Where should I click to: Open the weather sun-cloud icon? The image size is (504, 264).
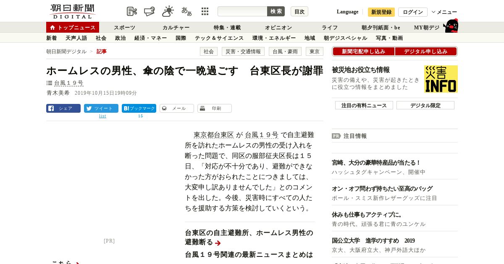168,11
